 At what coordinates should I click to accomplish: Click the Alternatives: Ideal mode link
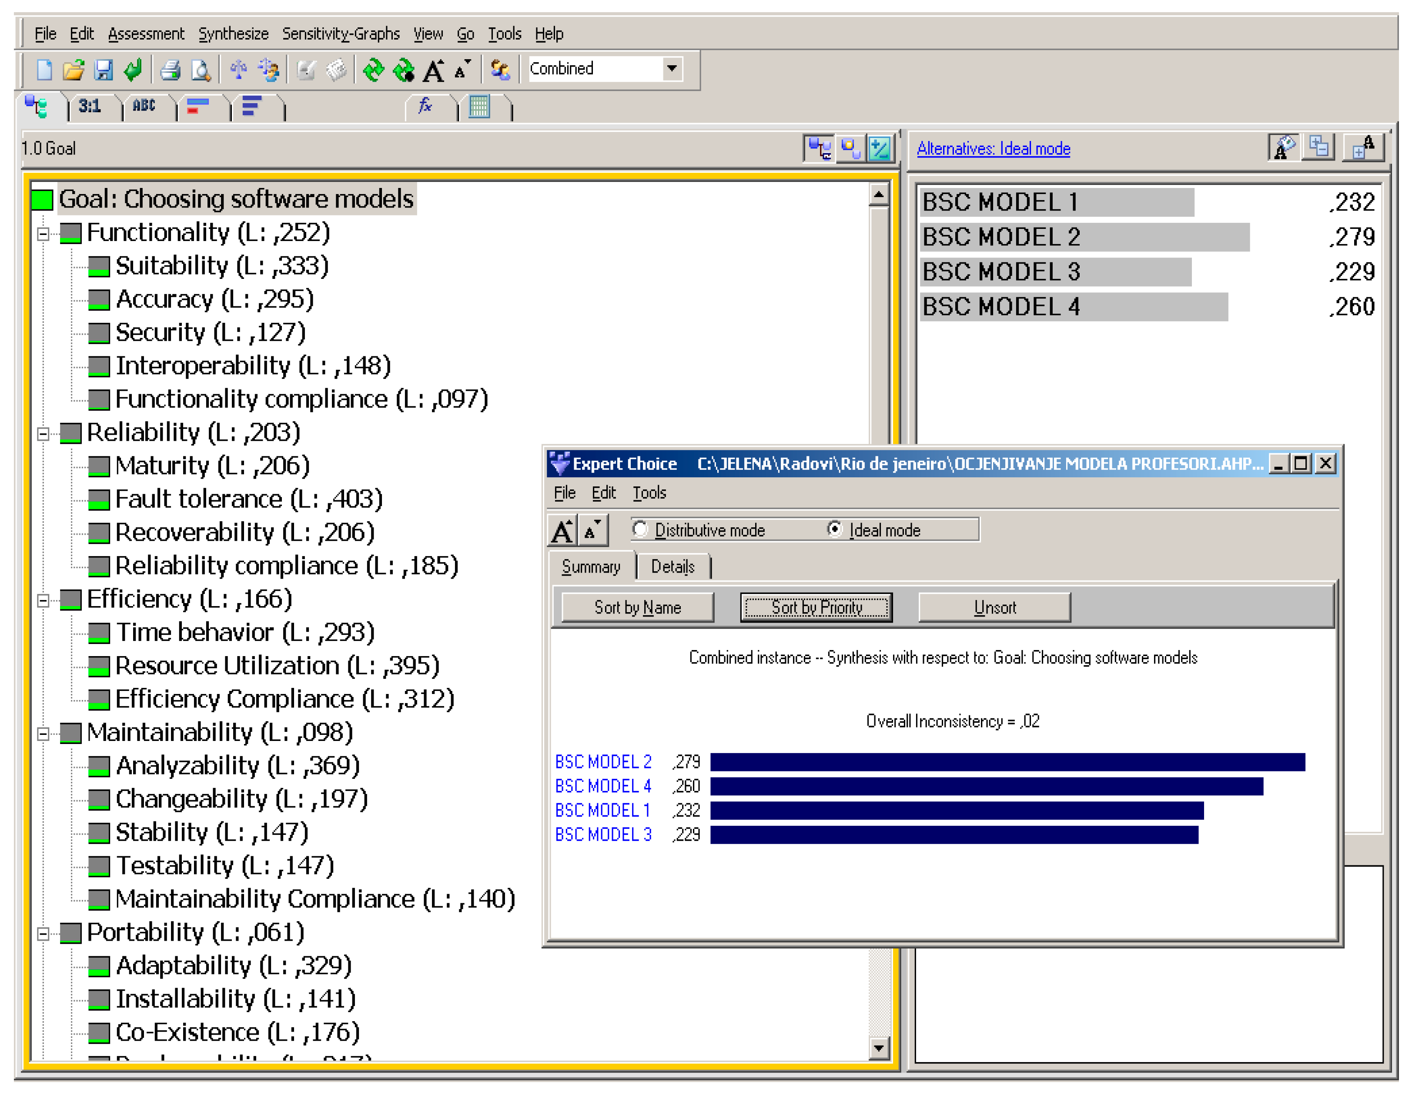click(993, 149)
